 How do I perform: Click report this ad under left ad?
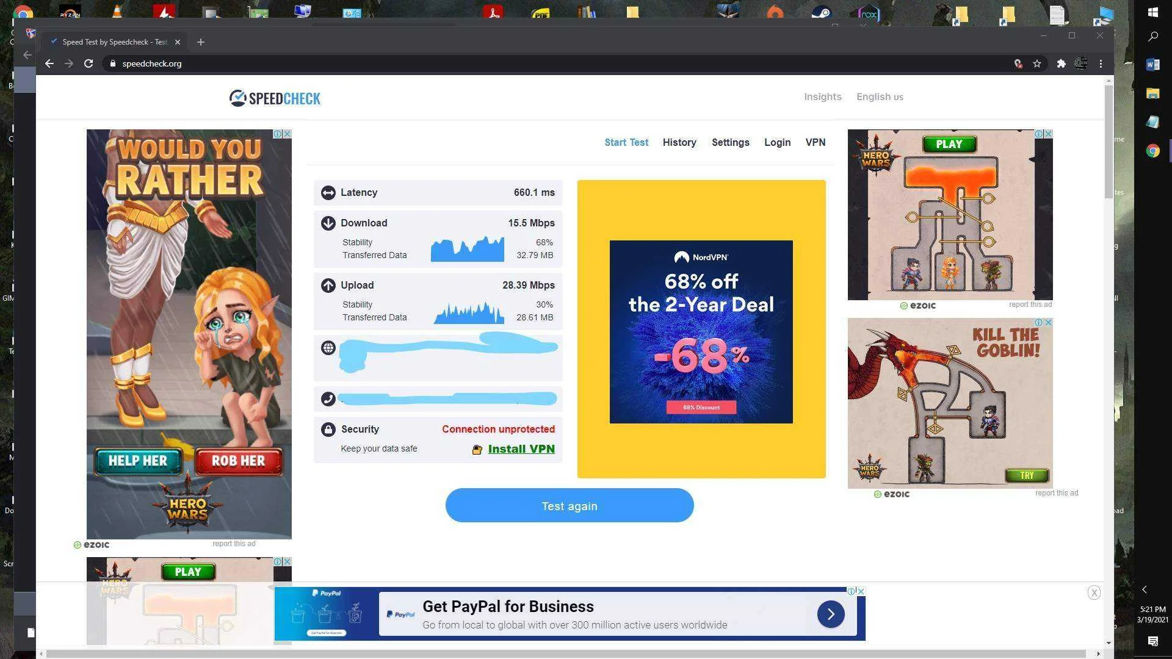(x=234, y=544)
